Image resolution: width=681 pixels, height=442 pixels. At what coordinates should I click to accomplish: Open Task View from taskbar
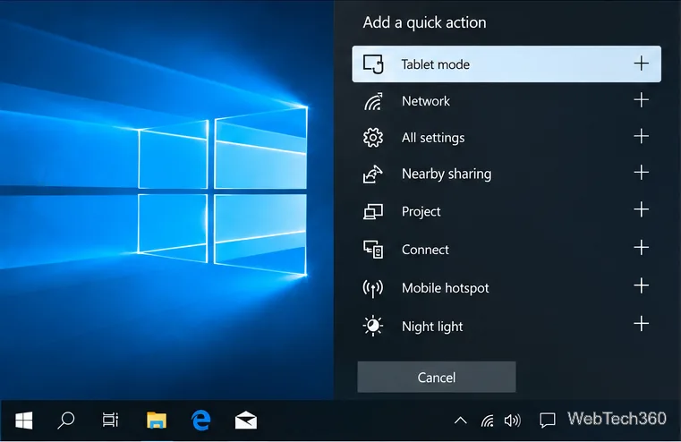110,420
